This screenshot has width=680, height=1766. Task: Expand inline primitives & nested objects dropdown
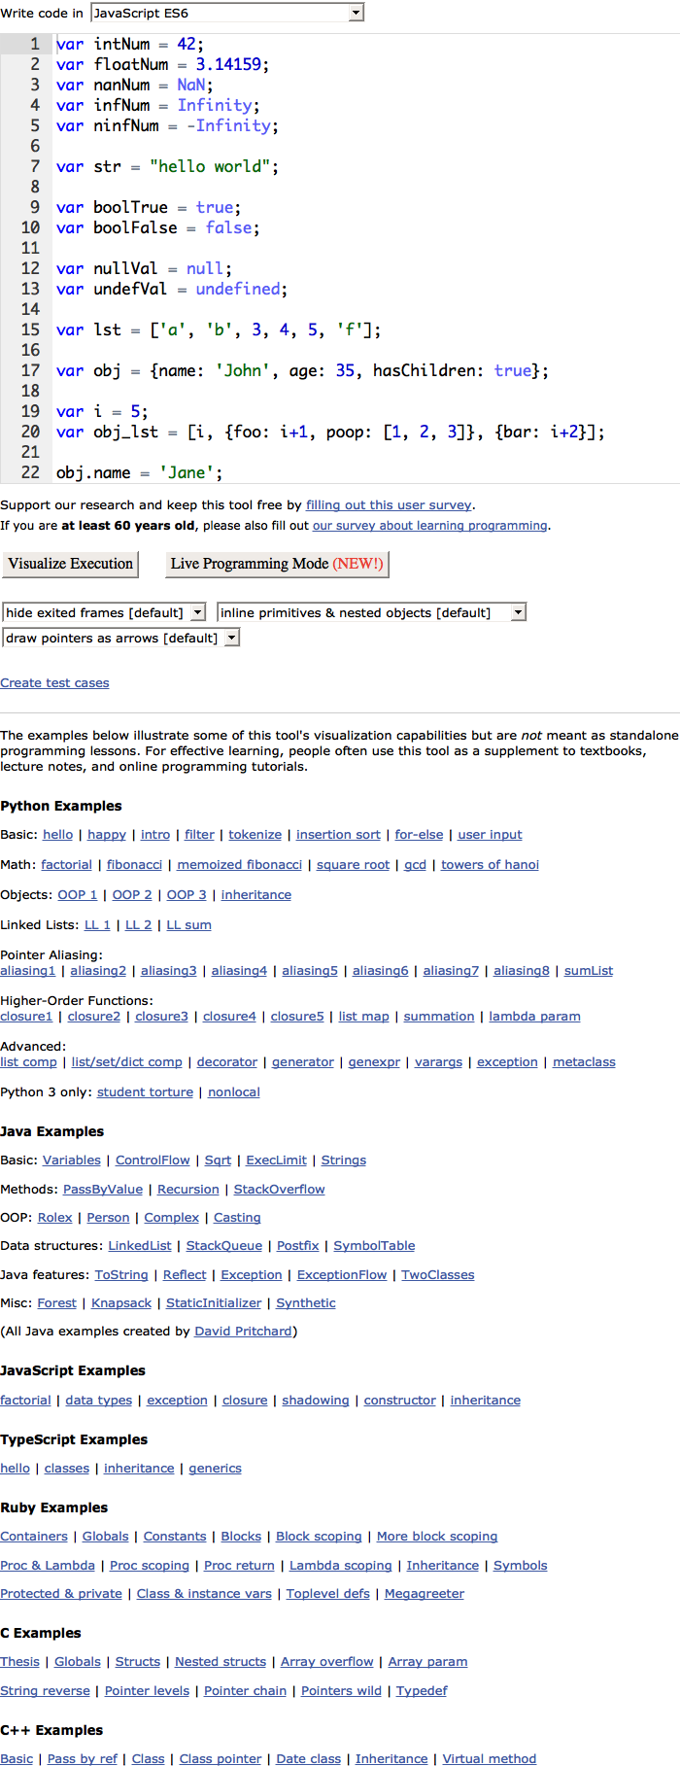(x=371, y=612)
